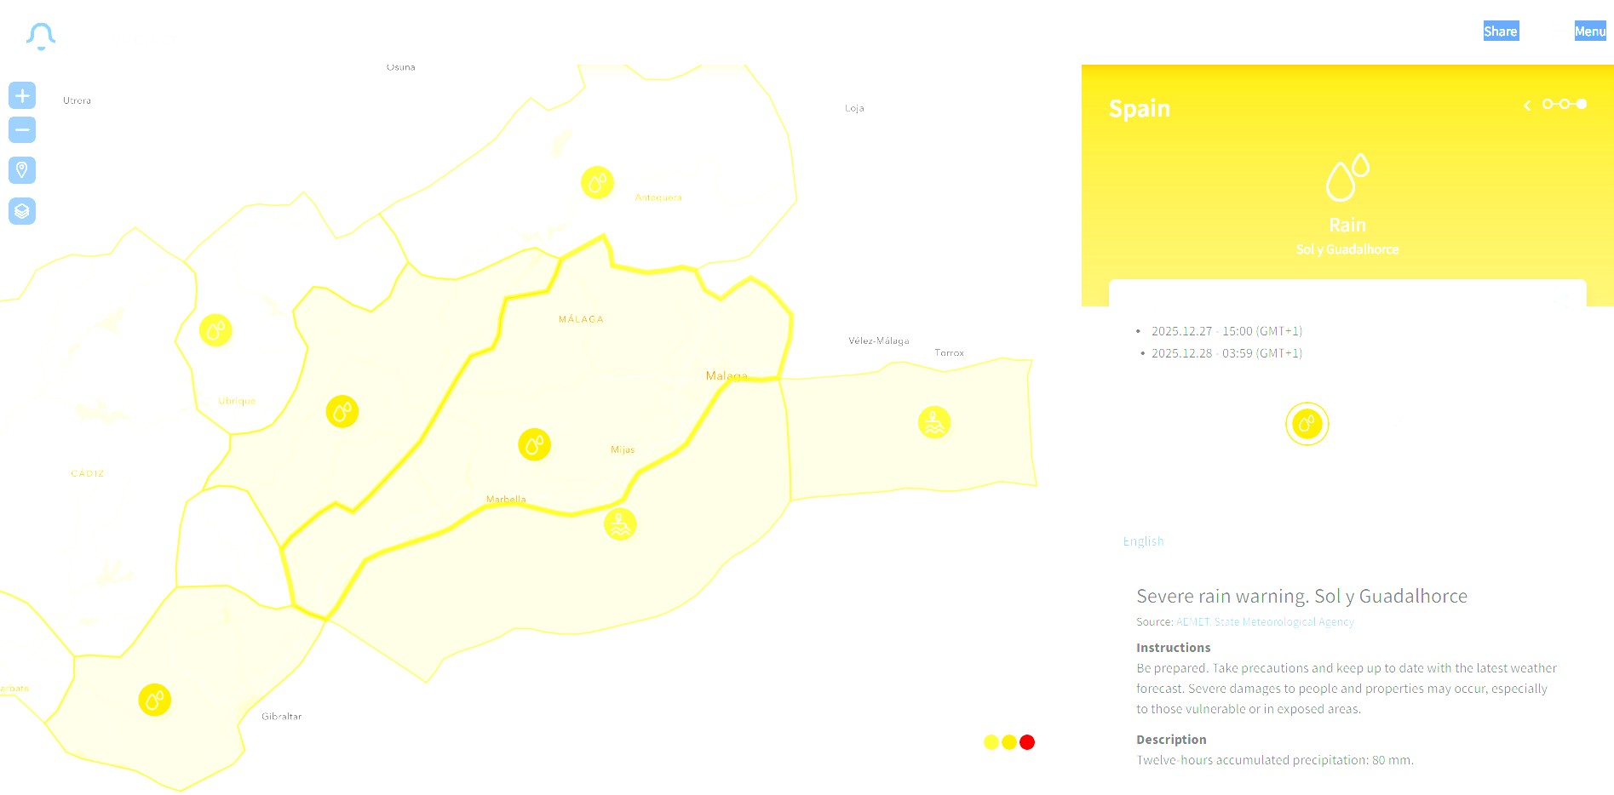
Task: Open the map layers control
Action: 22,211
